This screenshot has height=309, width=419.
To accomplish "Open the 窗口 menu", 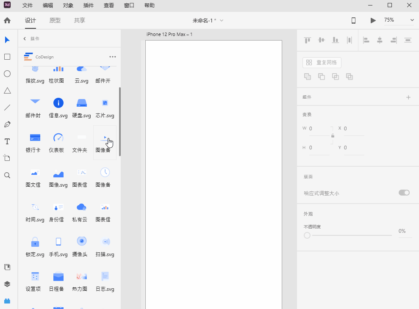I will point(129,6).
